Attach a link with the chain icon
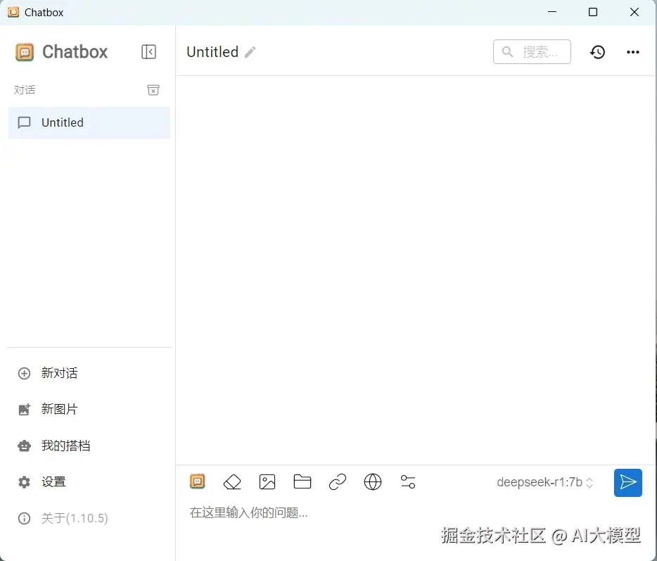Image resolution: width=657 pixels, height=561 pixels. click(x=338, y=481)
